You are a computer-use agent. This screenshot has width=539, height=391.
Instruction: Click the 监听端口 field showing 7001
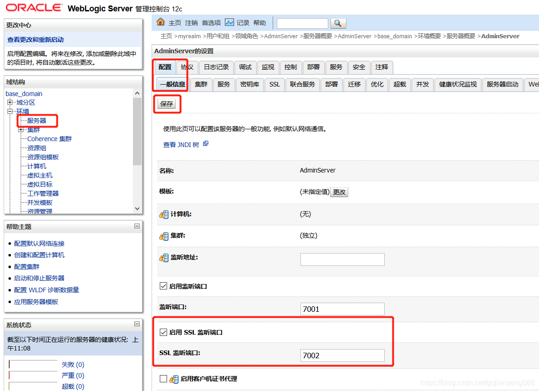pyautogui.click(x=342, y=309)
